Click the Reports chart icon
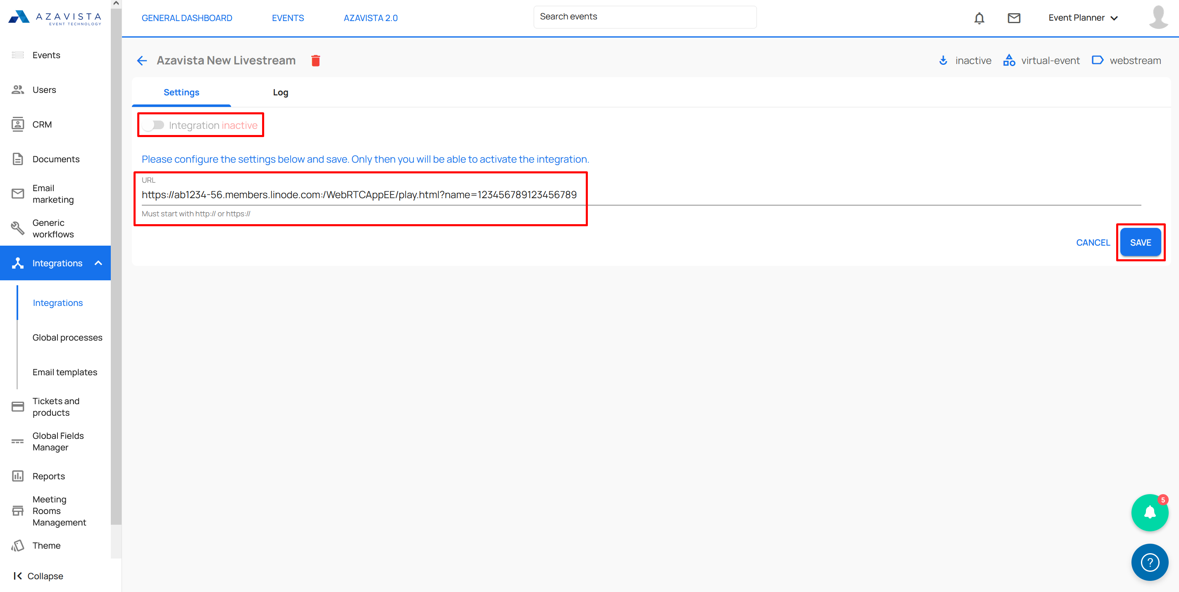 [17, 476]
